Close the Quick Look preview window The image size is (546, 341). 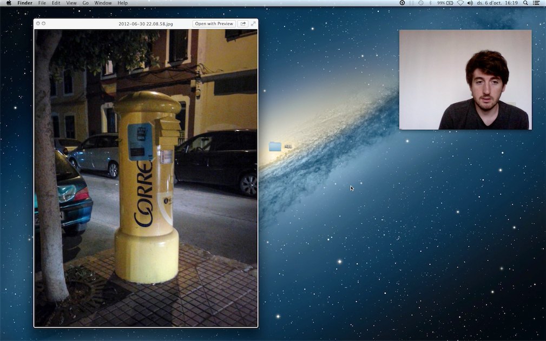[x=38, y=24]
